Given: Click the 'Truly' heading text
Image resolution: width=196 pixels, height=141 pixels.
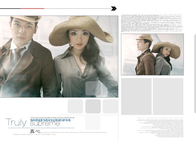Looking at the screenshot, I should click(16, 122).
